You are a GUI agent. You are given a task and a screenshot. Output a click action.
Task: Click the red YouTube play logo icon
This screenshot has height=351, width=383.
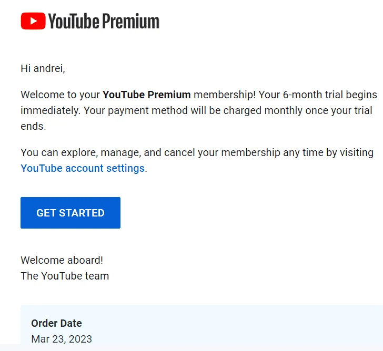coord(33,21)
